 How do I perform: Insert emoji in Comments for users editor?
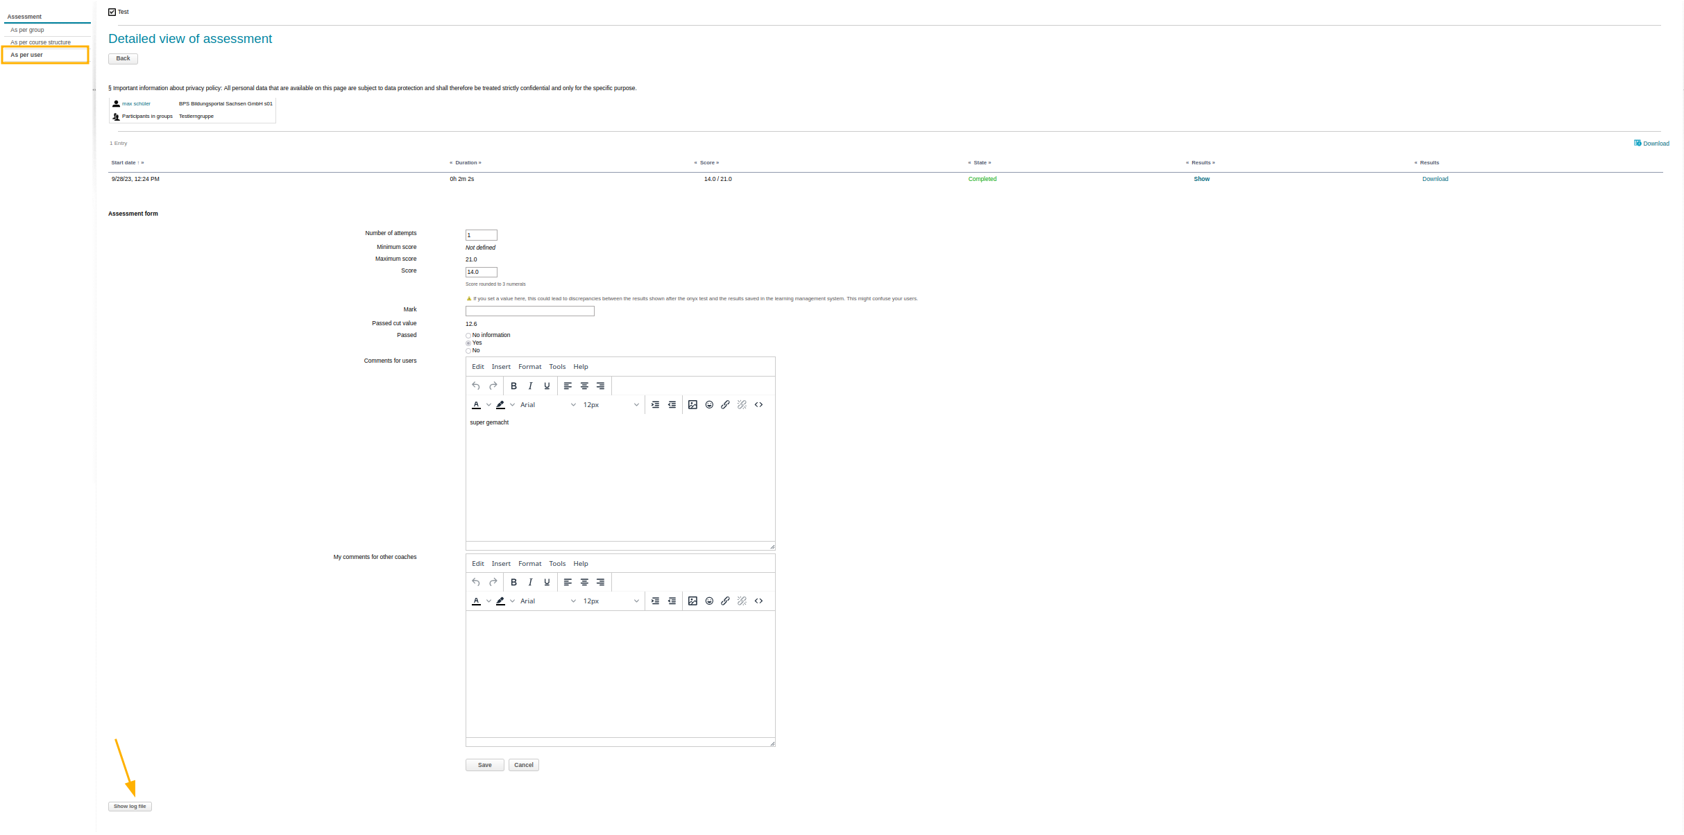coord(709,405)
